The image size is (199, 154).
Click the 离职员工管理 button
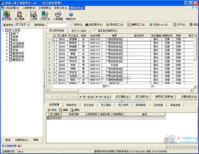164,97
